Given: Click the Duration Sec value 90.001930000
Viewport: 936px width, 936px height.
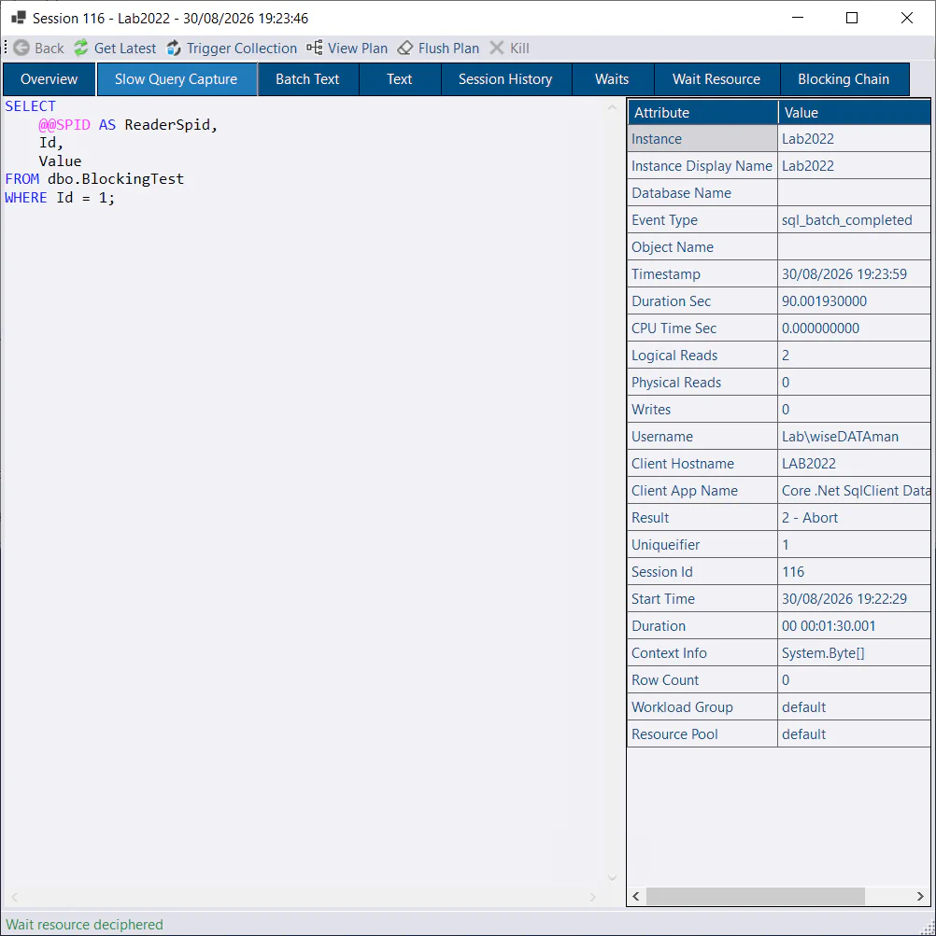Looking at the screenshot, I should pos(854,300).
